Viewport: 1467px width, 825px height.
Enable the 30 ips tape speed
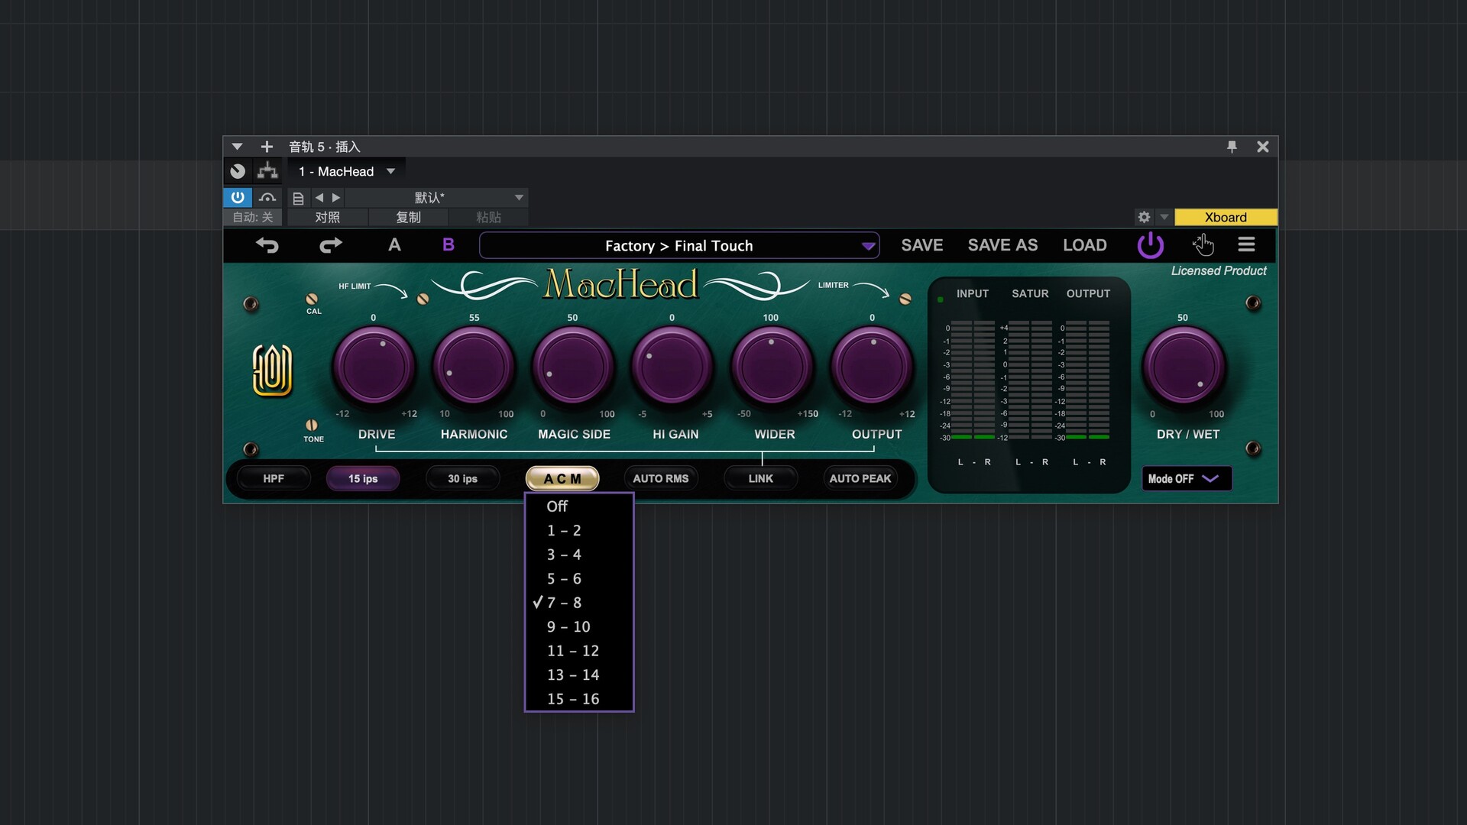click(x=462, y=479)
